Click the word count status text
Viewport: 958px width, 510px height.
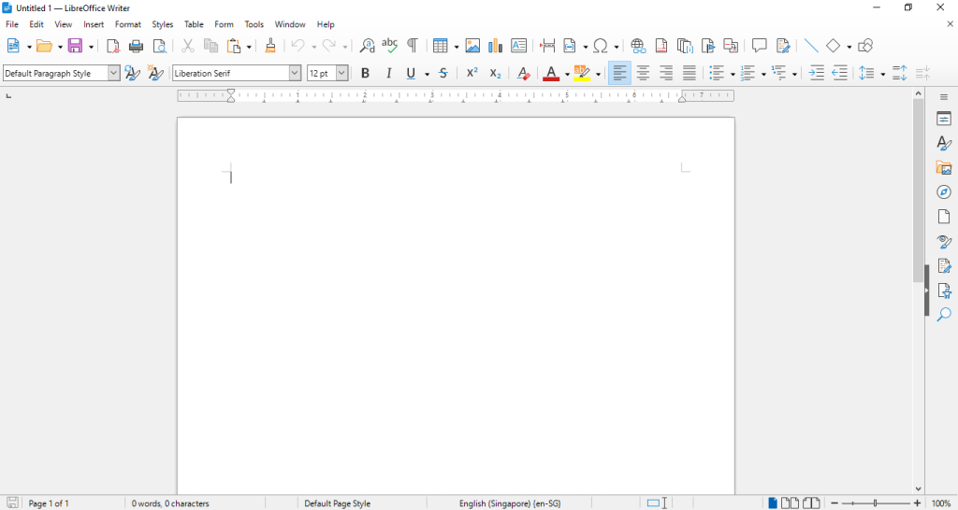click(170, 503)
